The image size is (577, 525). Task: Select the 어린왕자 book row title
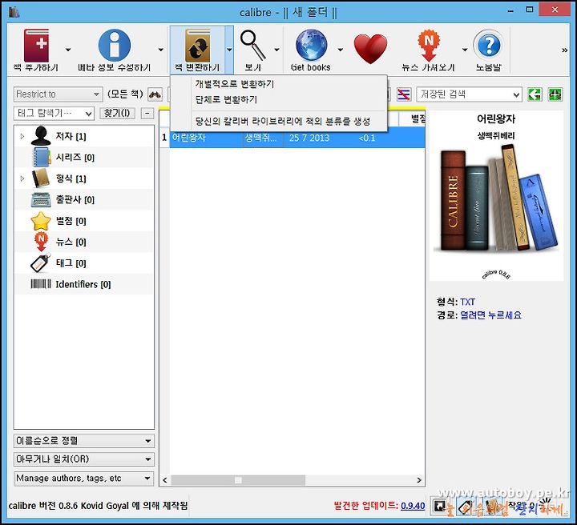point(189,138)
